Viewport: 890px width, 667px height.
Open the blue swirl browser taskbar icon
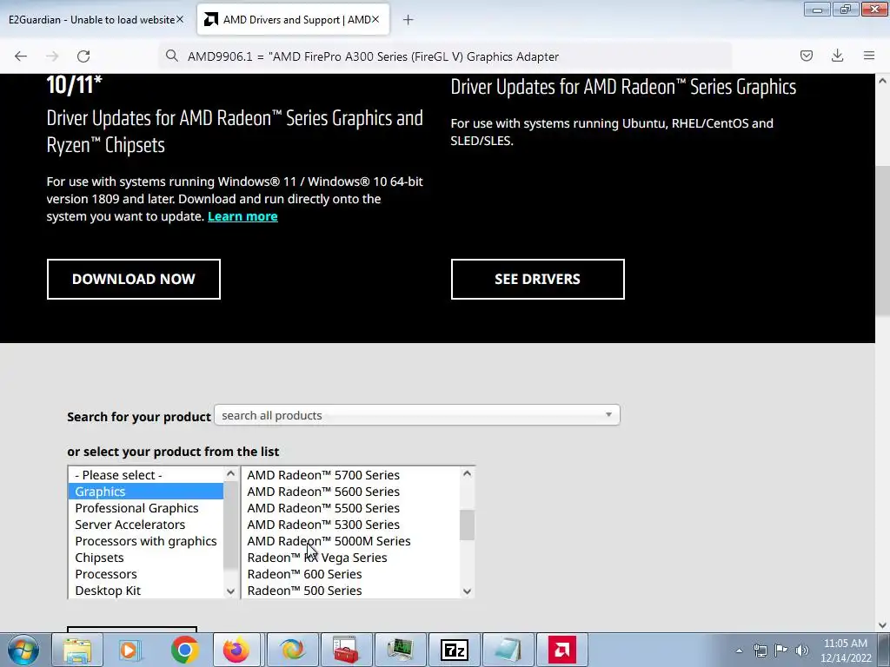(x=292, y=650)
